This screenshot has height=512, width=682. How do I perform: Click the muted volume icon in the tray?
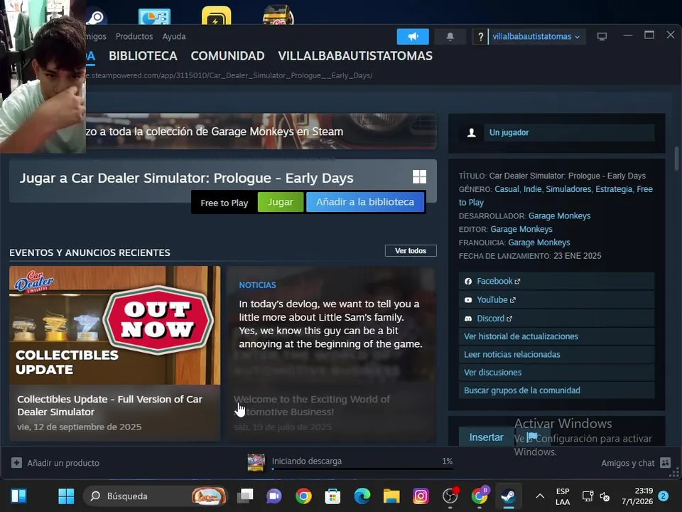click(x=605, y=496)
